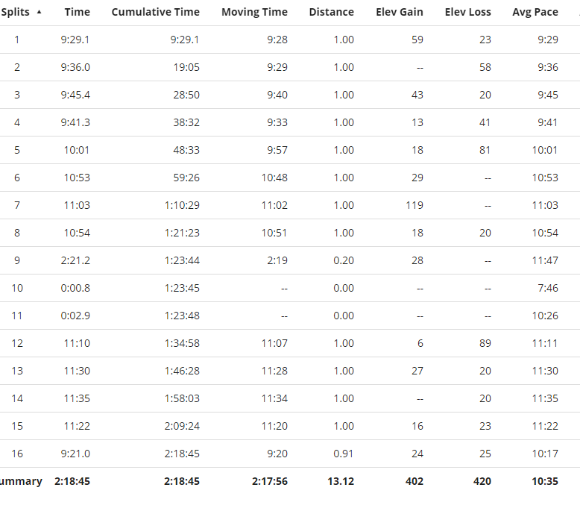Click the 0.91 distance cell

pyautogui.click(x=344, y=454)
